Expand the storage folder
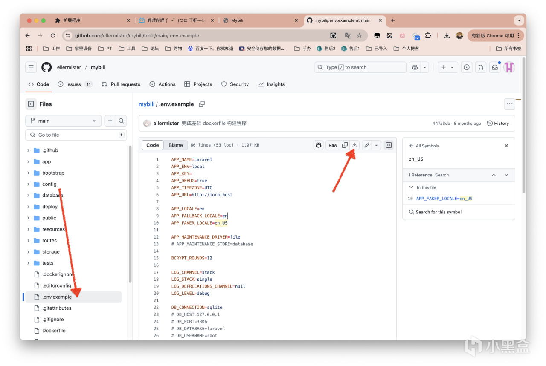The image size is (546, 366). click(28, 252)
